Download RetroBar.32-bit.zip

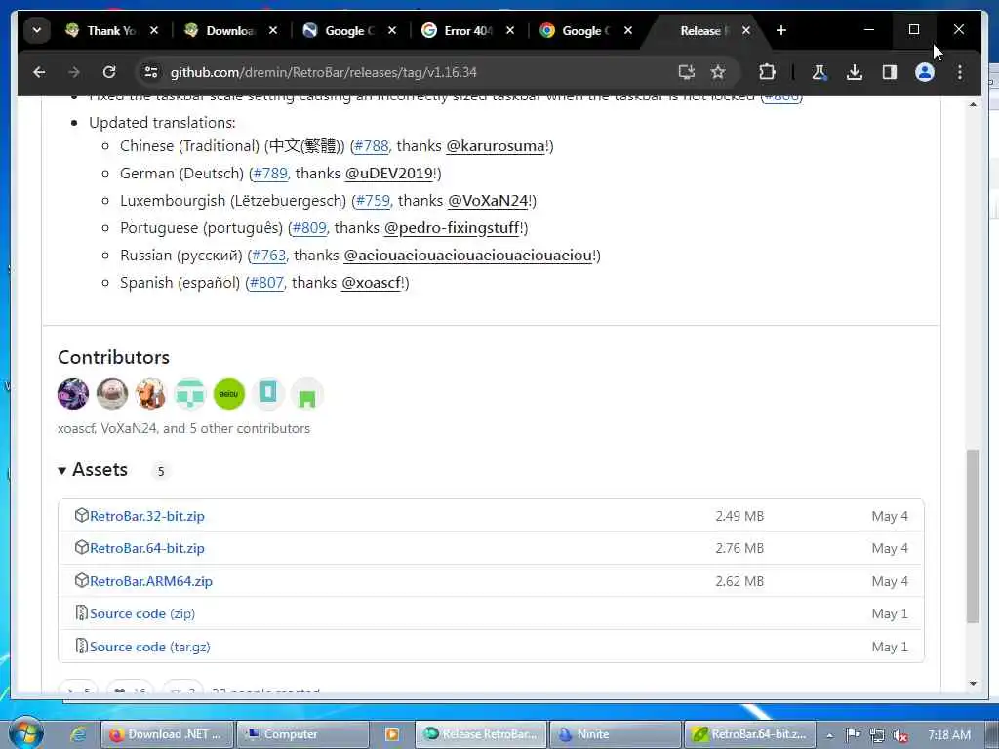(x=147, y=516)
